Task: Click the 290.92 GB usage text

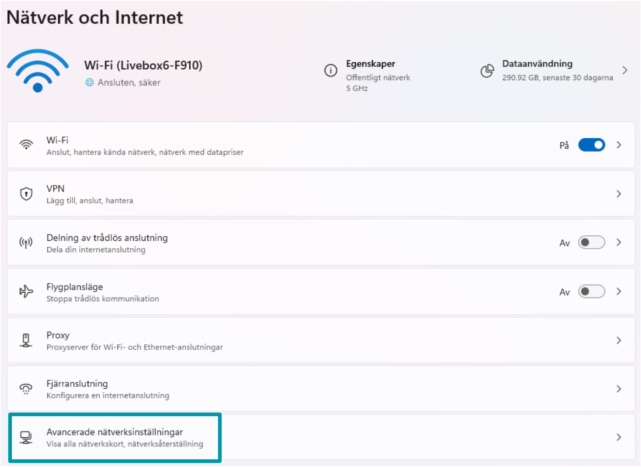Action: pos(558,77)
